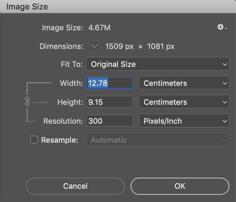Click the Height label
The height and width of the screenshot is (202, 236).
click(x=70, y=102)
